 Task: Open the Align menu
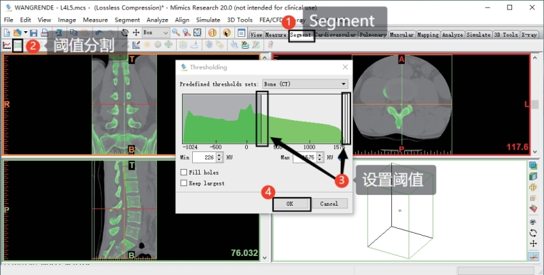point(182,20)
